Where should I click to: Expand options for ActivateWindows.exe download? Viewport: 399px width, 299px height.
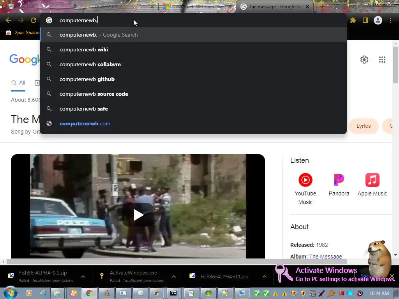tap(173, 276)
